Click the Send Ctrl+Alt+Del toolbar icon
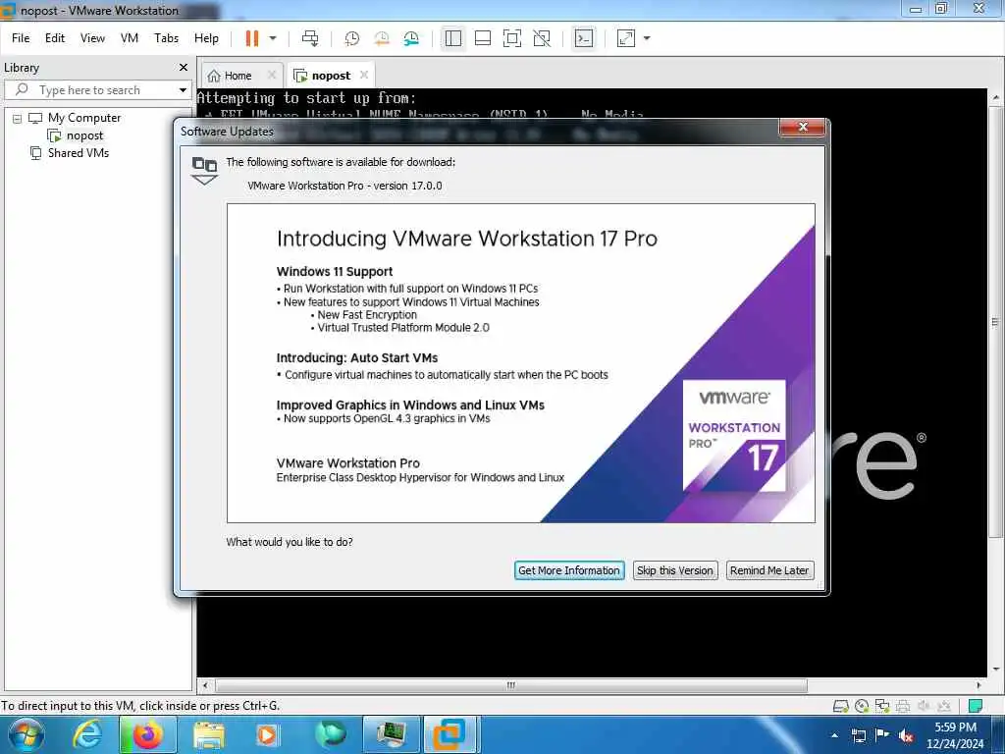The width and height of the screenshot is (1005, 754). click(310, 38)
